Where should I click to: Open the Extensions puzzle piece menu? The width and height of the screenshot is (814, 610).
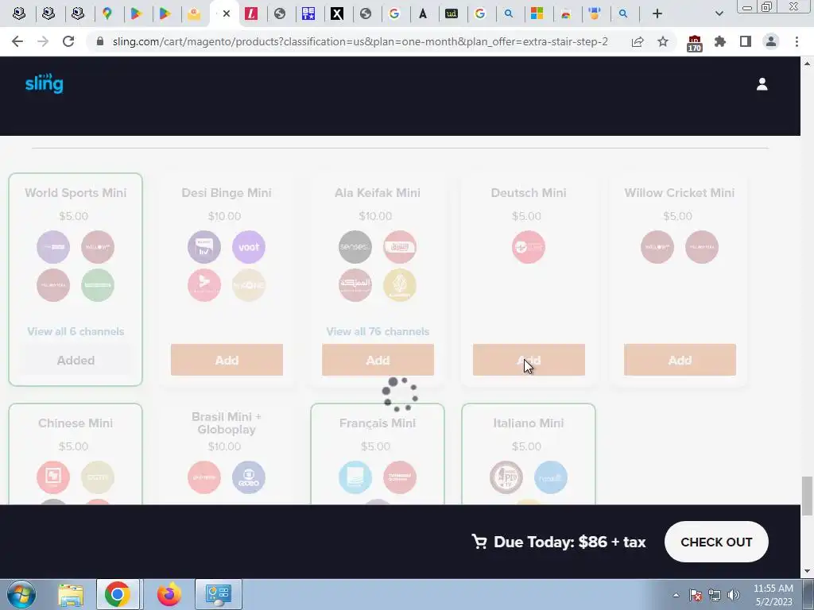720,41
